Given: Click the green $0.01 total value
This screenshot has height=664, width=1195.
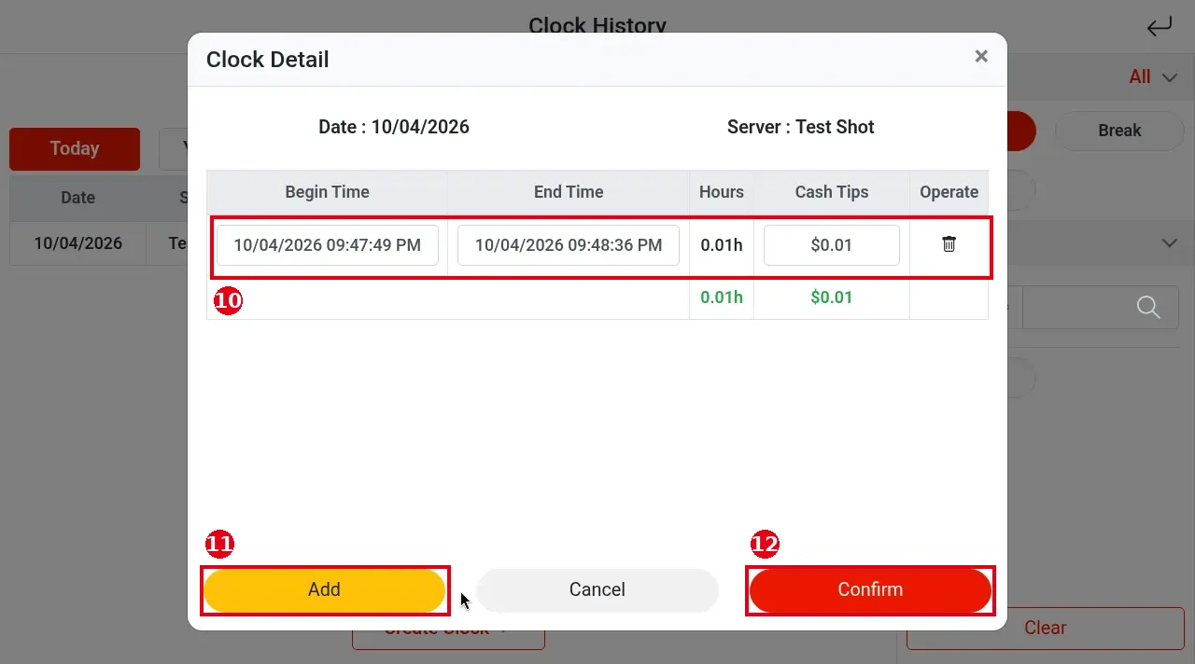Looking at the screenshot, I should (832, 297).
